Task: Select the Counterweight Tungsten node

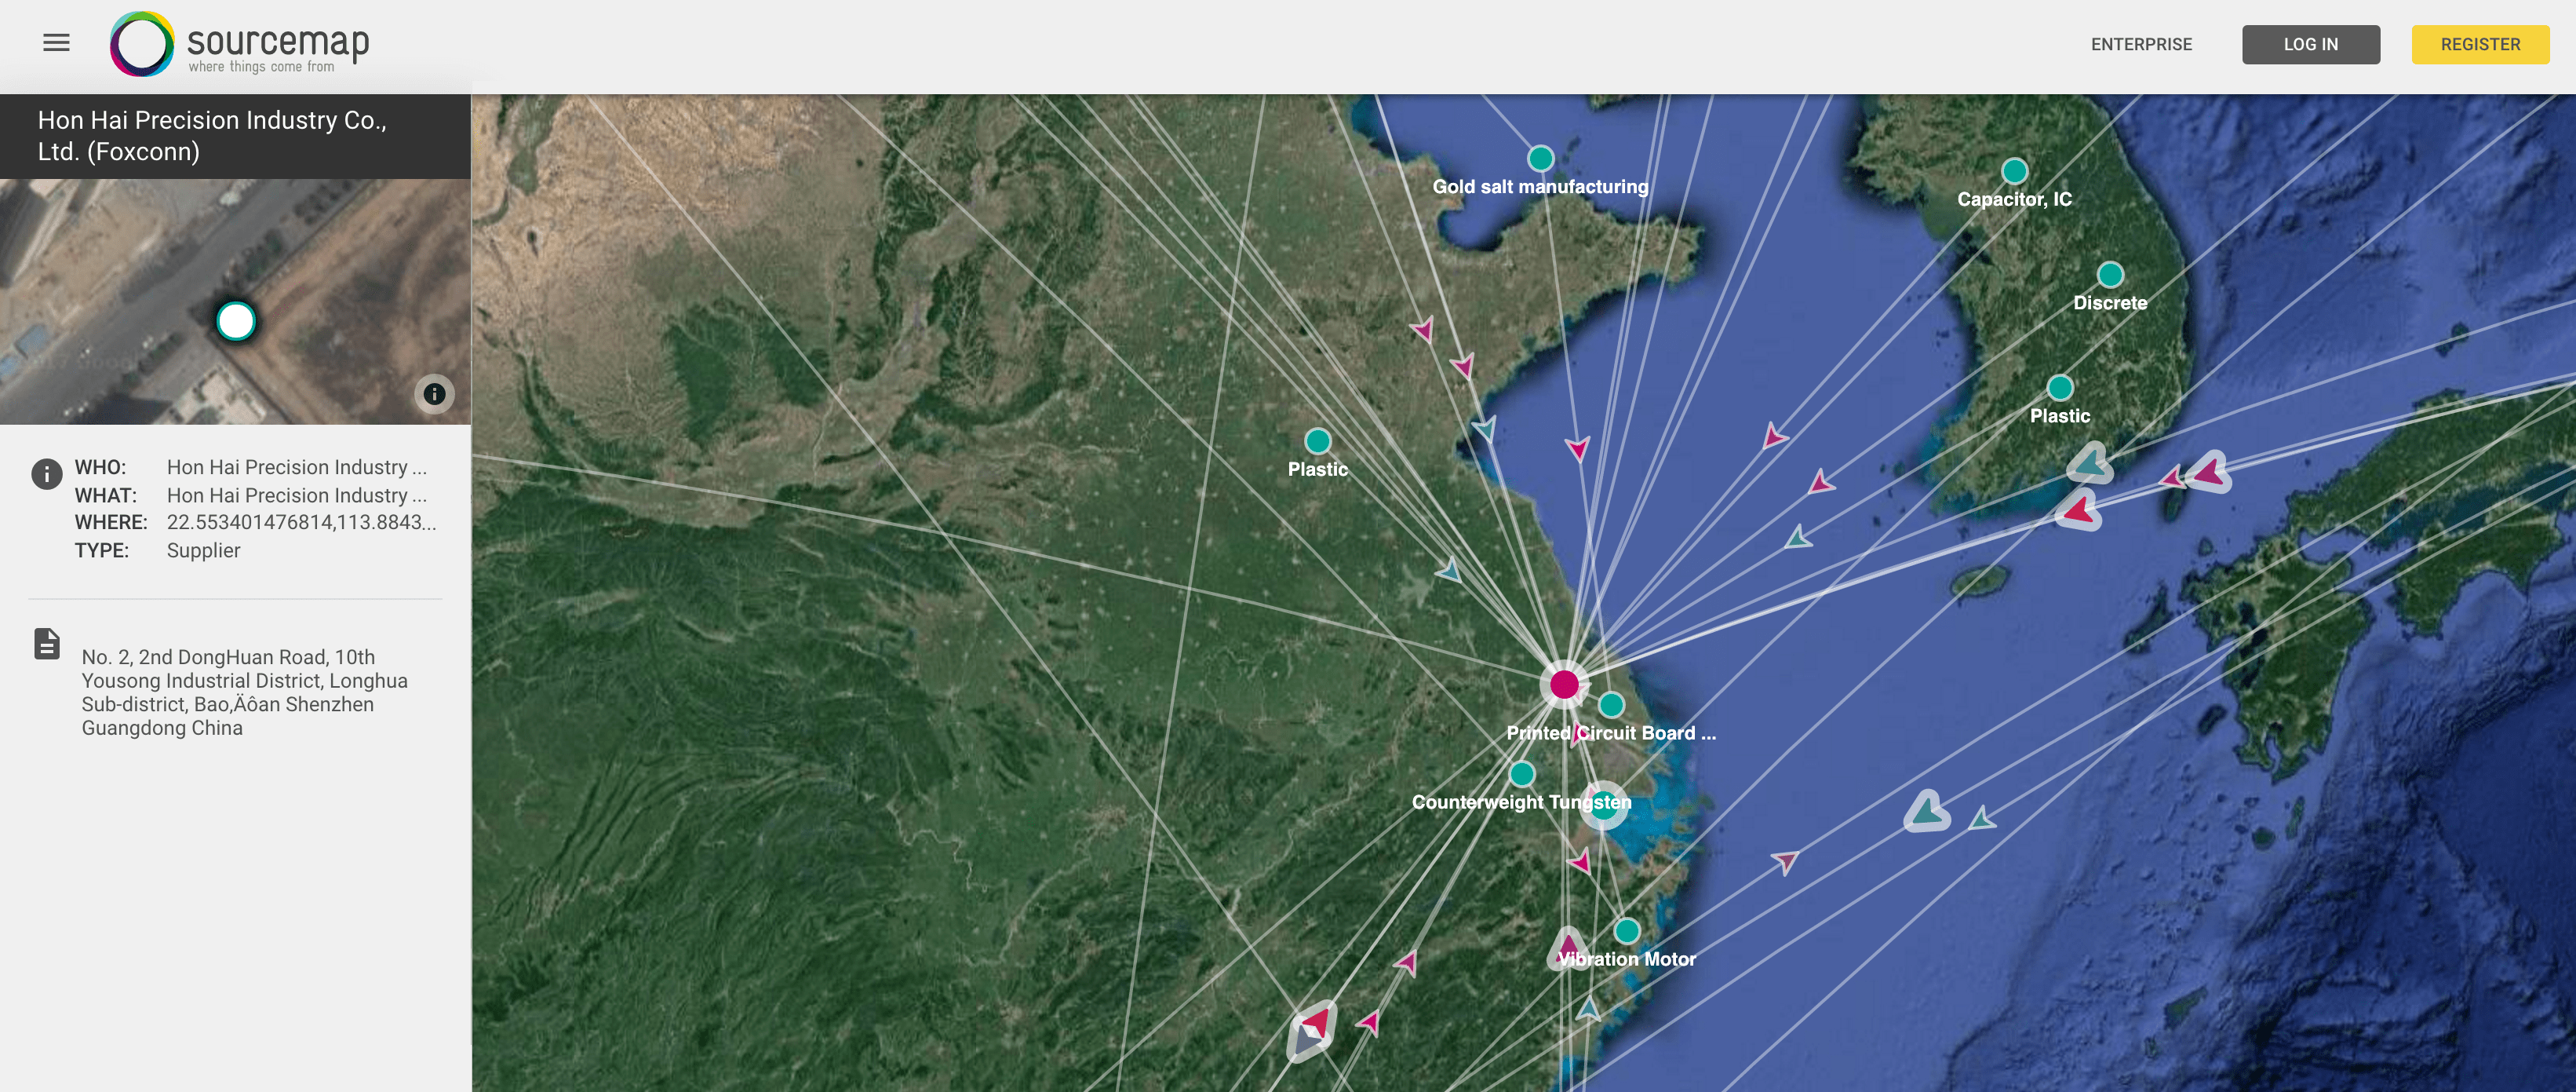Action: click(x=1522, y=774)
